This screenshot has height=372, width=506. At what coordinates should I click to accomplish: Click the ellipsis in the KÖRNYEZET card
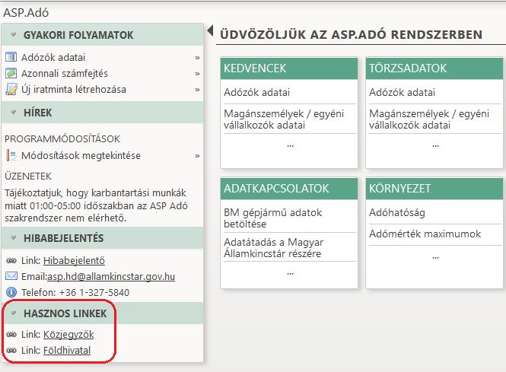pyautogui.click(x=435, y=258)
